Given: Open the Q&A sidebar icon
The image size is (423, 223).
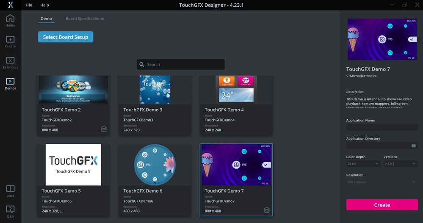Looking at the screenshot, I should pyautogui.click(x=10, y=212).
